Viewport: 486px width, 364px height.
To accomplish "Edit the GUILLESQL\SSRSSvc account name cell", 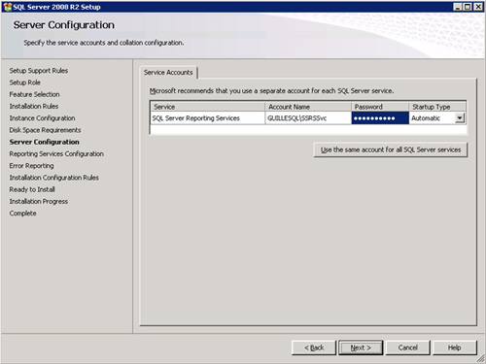I will (308, 118).
